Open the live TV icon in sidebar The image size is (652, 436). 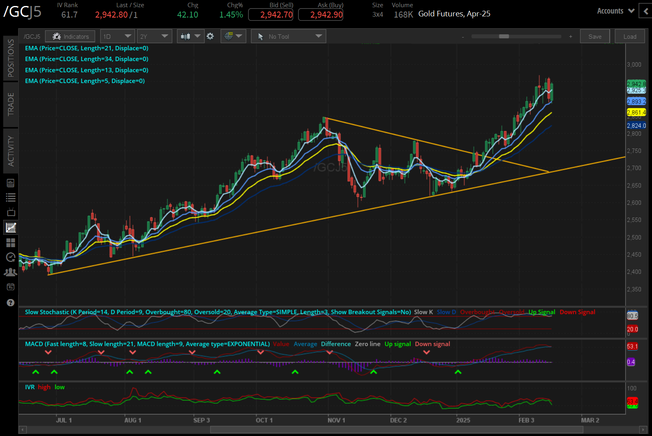(10, 212)
